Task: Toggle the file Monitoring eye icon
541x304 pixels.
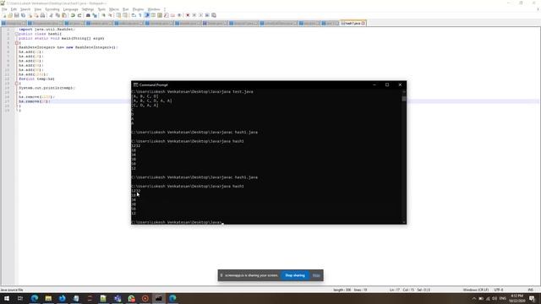Action: point(179,15)
